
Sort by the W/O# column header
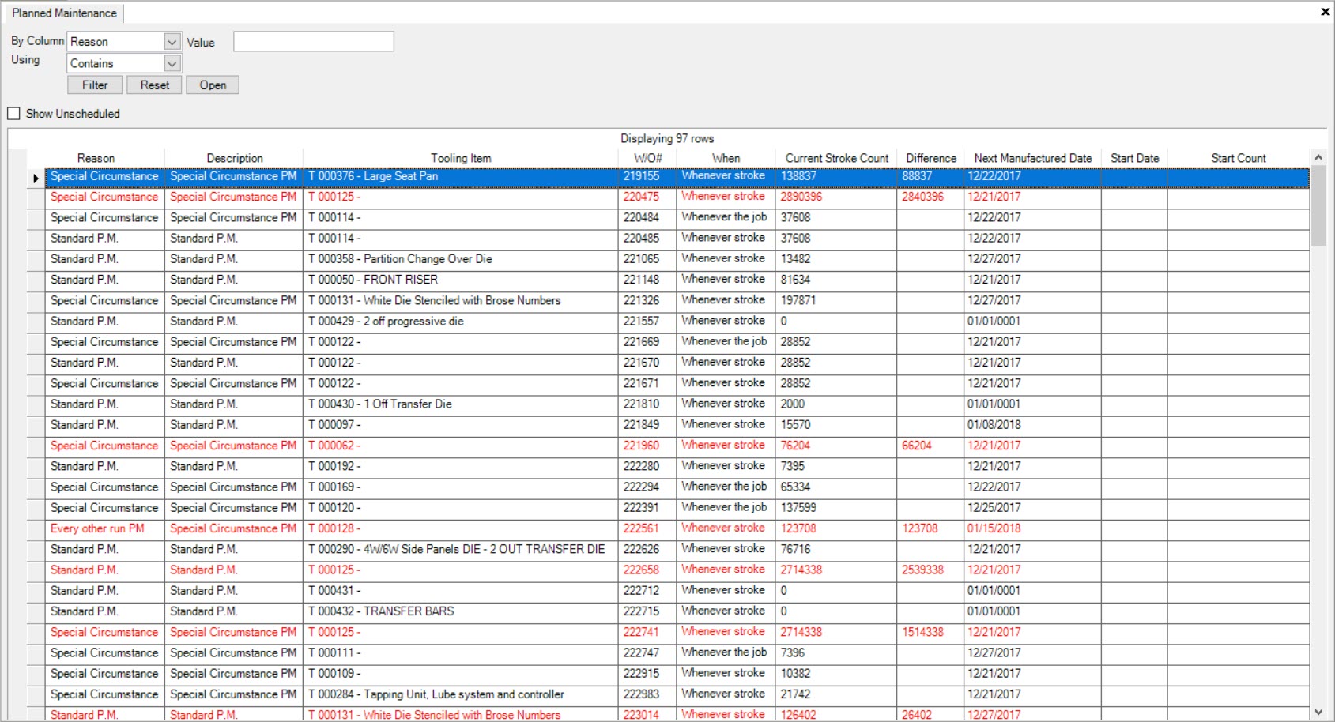(648, 158)
